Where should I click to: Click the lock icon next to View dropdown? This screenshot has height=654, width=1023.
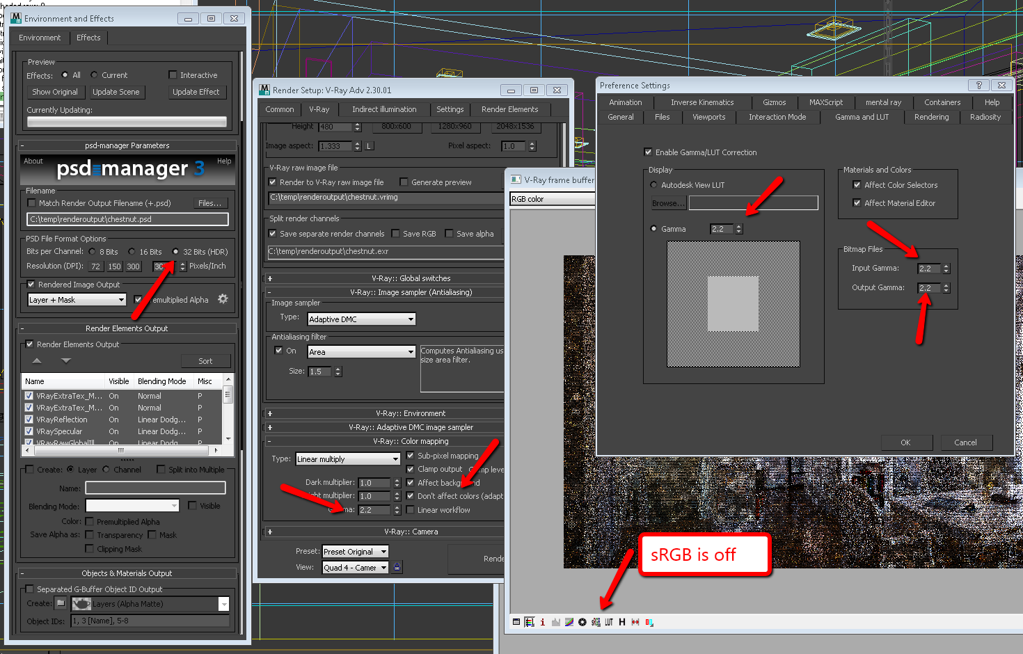pos(397,567)
